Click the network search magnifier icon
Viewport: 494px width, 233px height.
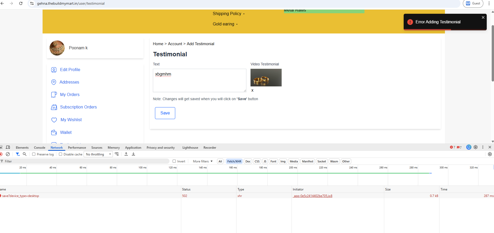coord(25,154)
